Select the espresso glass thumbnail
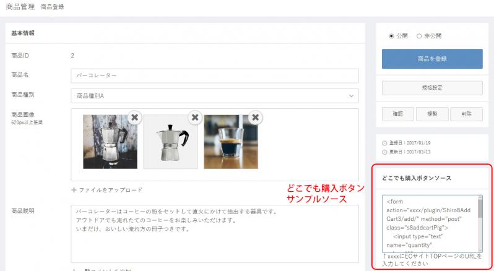 [231, 142]
